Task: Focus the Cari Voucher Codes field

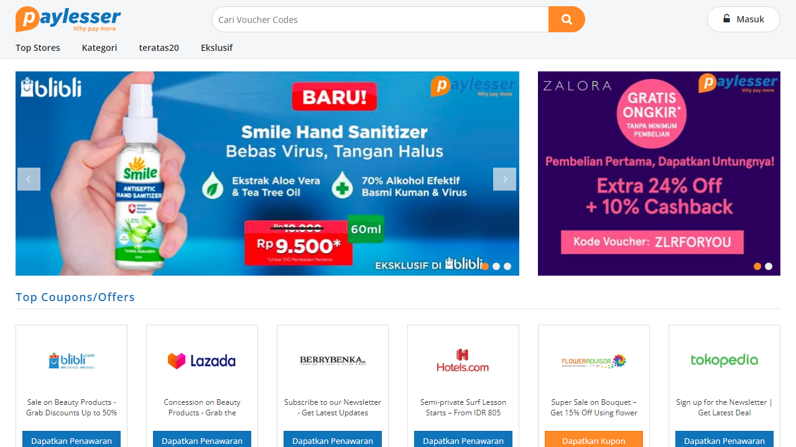Action: tap(380, 19)
